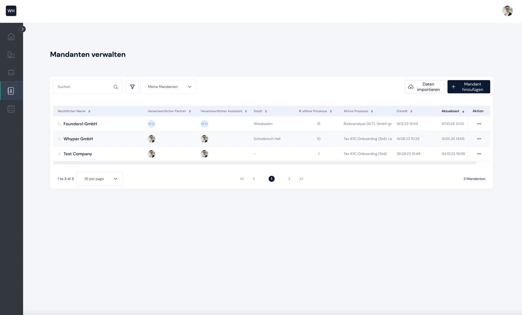Click the Schwäbisch Hall city cell
The width and height of the screenshot is (522, 315).
[x=267, y=139]
